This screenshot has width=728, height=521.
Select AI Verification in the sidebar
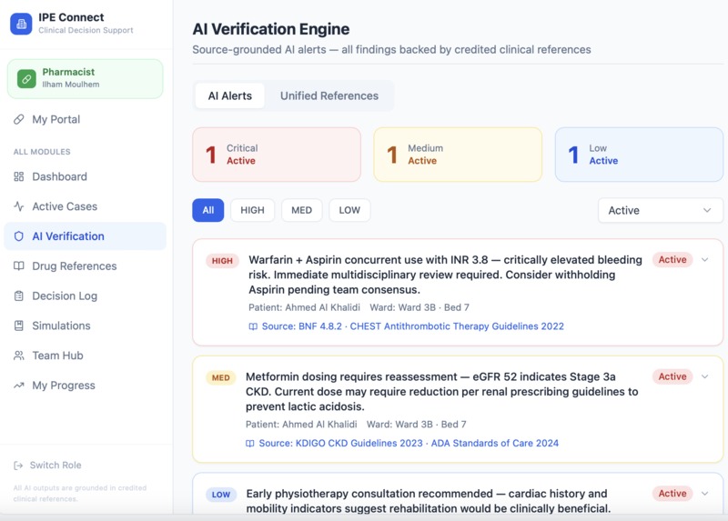coord(86,236)
